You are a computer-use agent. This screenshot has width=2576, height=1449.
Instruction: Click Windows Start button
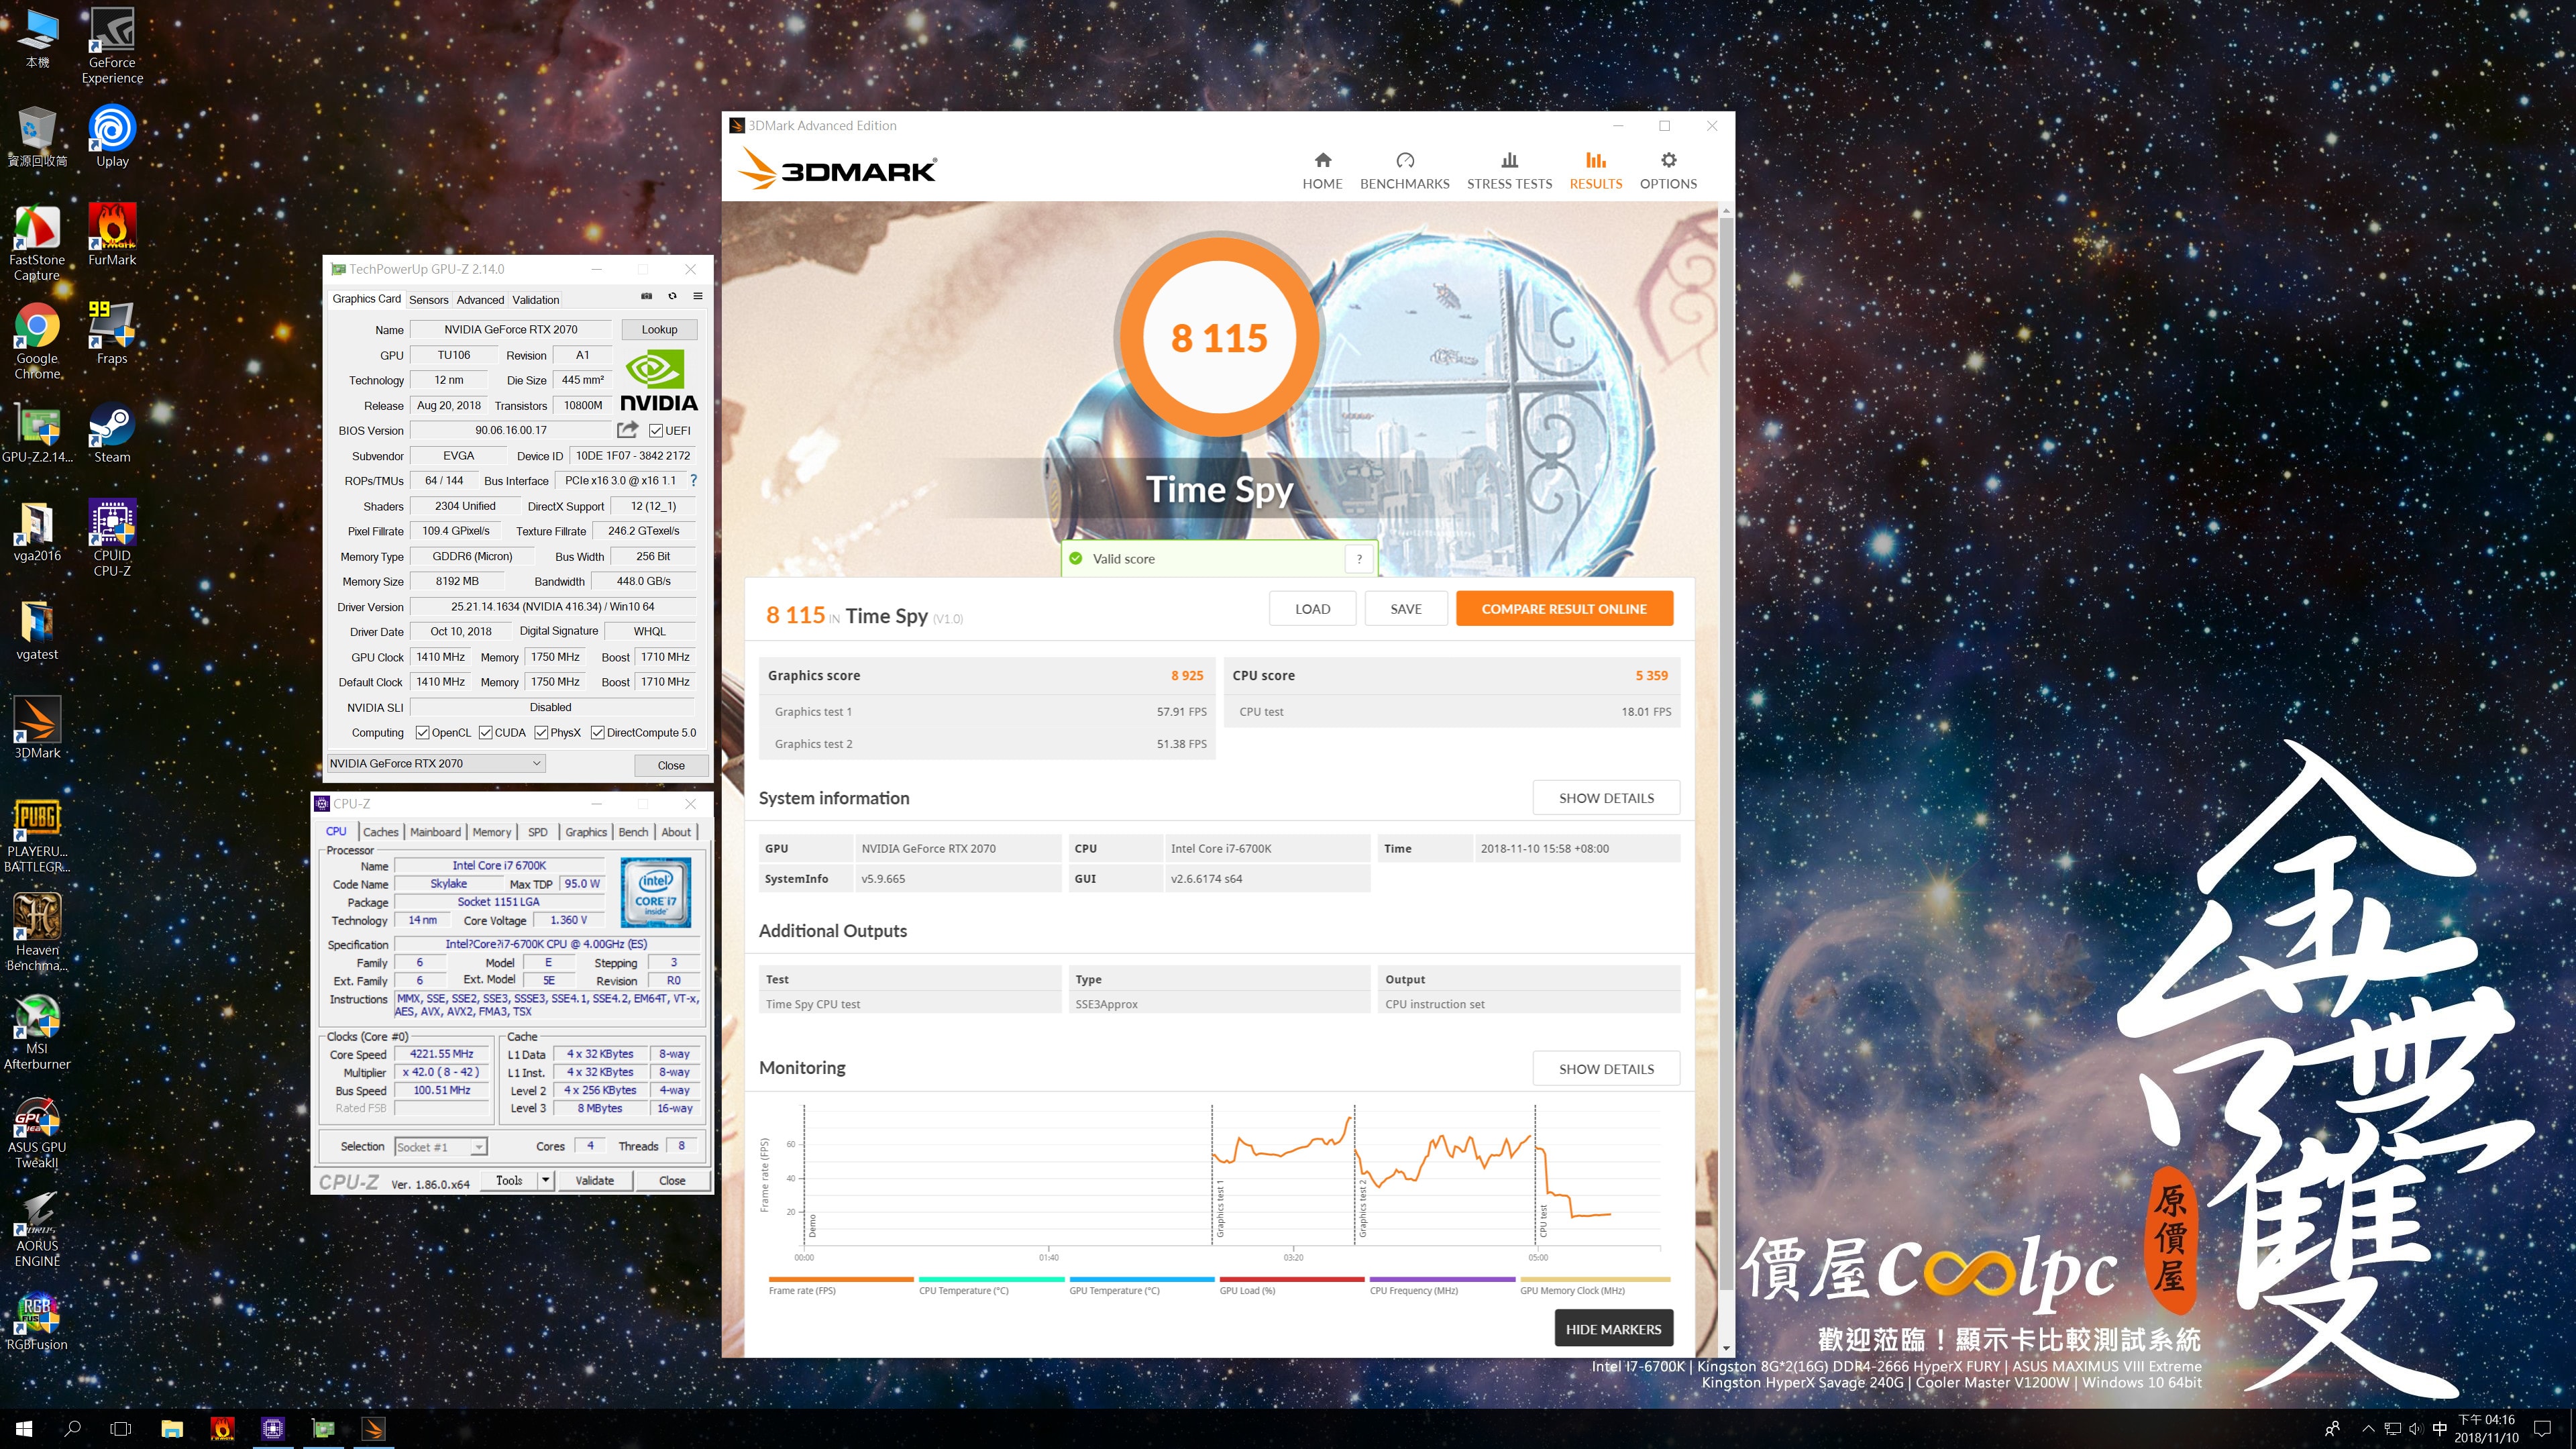click(x=24, y=1429)
